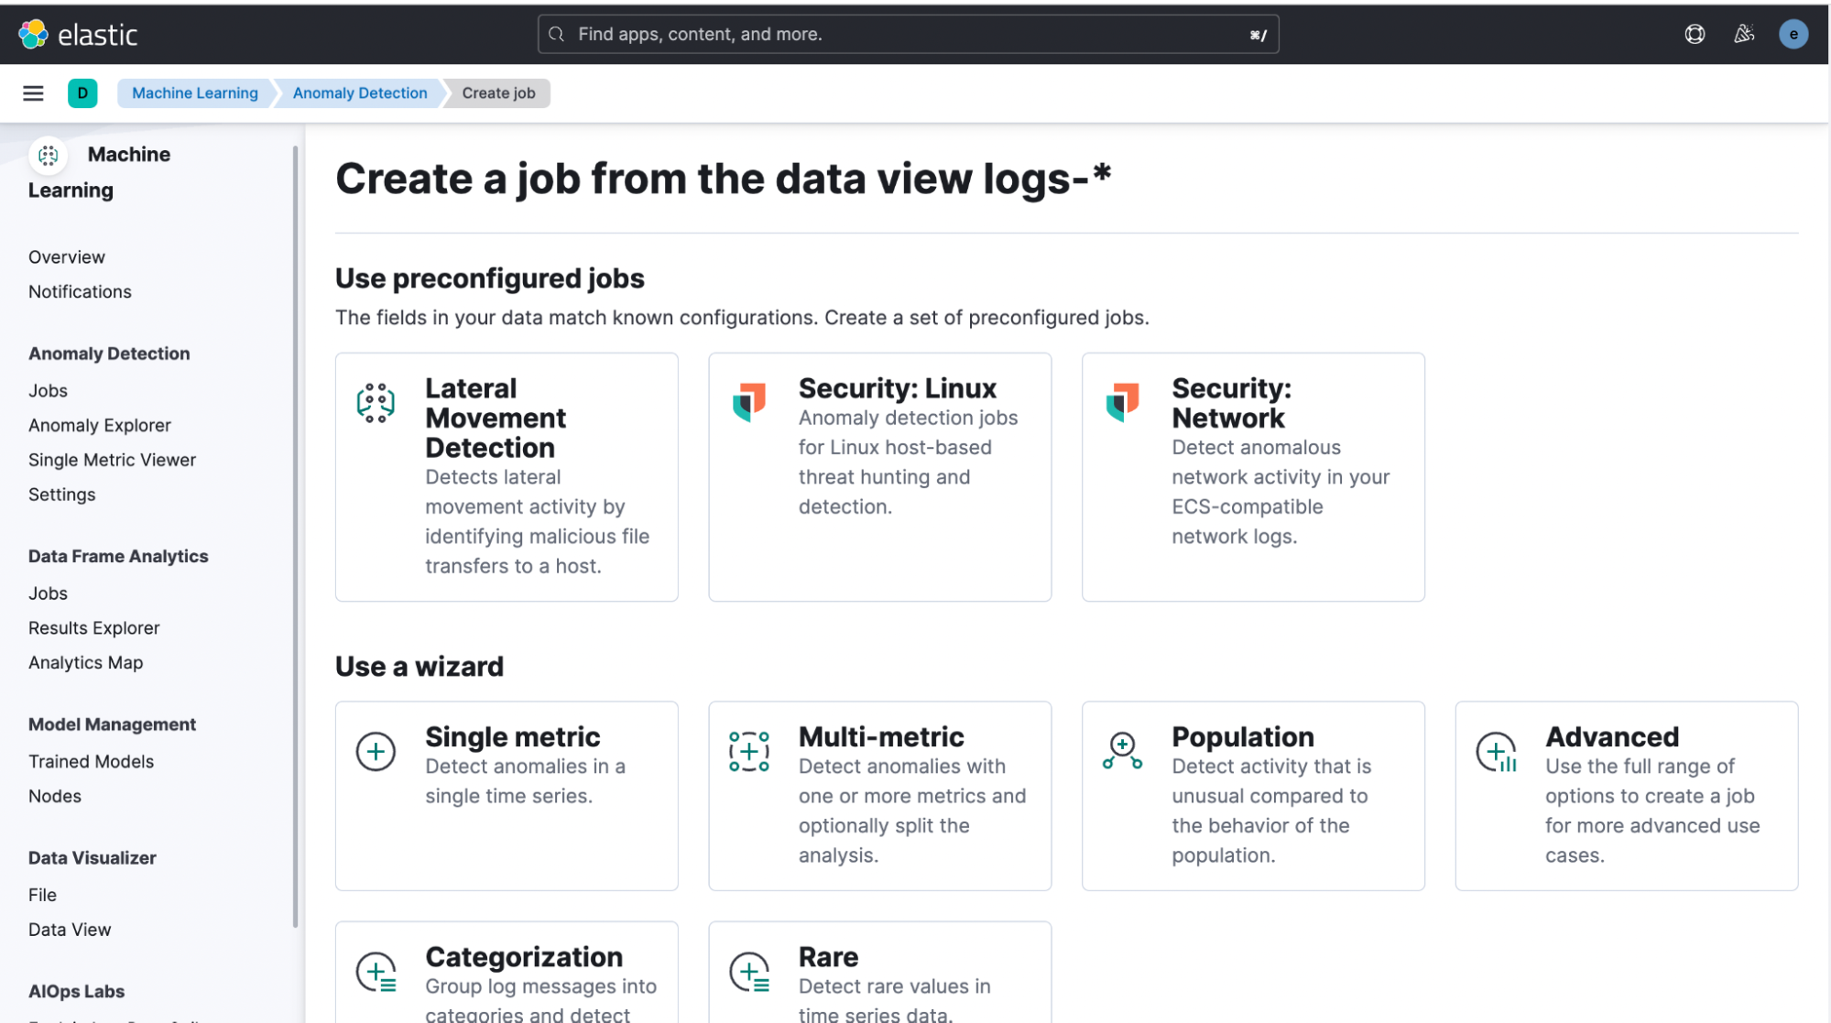The image size is (1831, 1023).
Task: Click the sidebar vertical scrollbar
Action: pyautogui.click(x=295, y=536)
